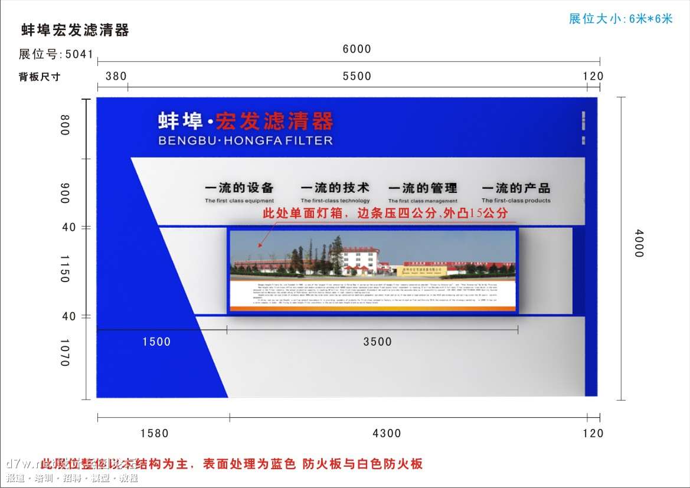The height and width of the screenshot is (488, 690).
Task: Click 'The first class management' caption
Action: [423, 201]
